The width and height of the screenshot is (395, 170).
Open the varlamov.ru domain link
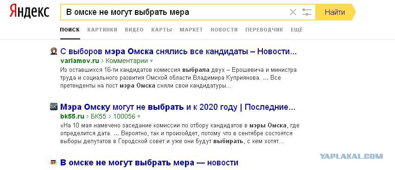(80, 61)
